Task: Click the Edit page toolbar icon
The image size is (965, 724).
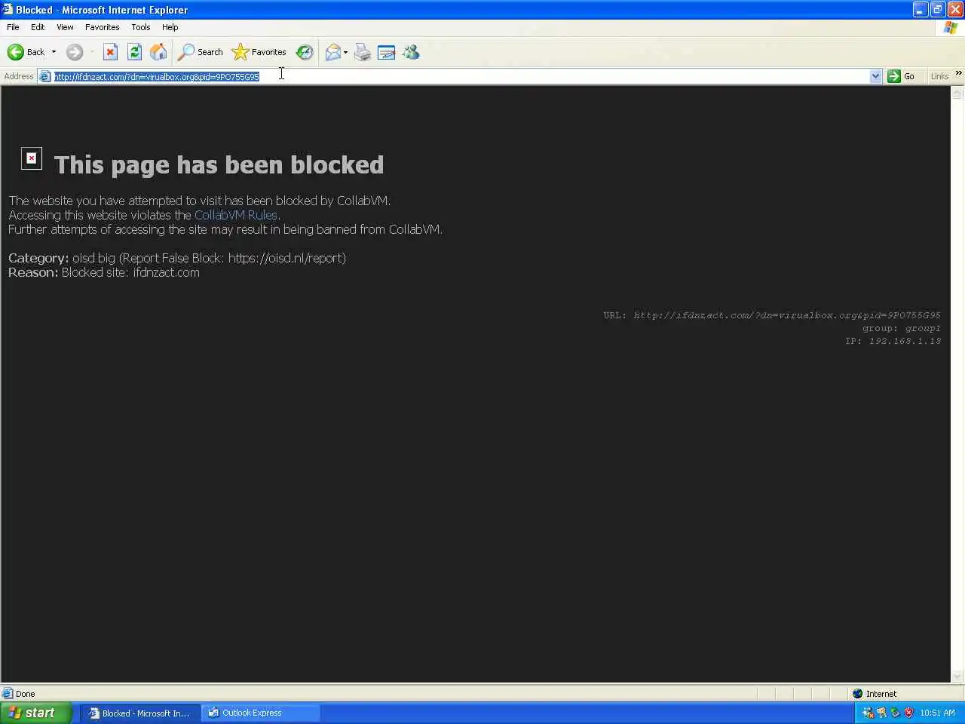Action: point(387,52)
